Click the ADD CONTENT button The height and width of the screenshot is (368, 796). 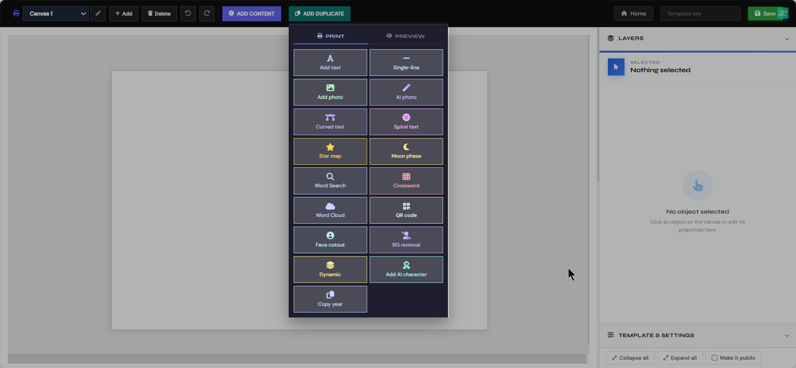click(x=252, y=13)
